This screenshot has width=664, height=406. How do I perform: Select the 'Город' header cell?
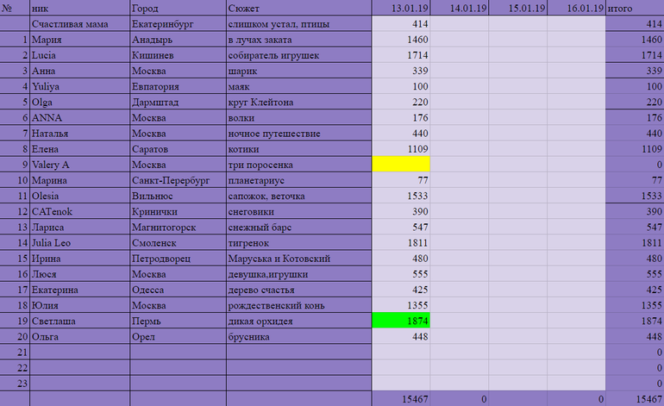point(178,8)
